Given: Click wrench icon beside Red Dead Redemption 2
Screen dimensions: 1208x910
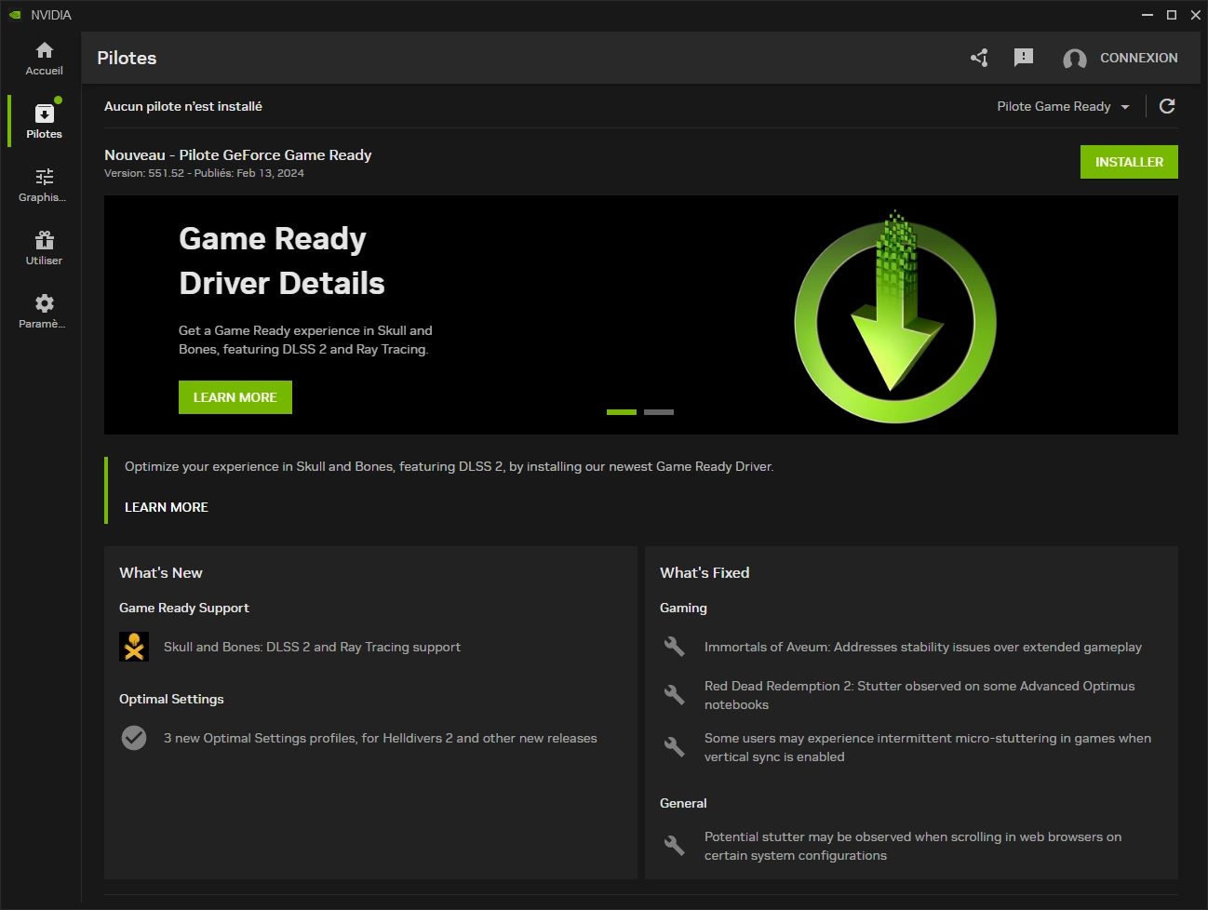Looking at the screenshot, I should tap(675, 695).
